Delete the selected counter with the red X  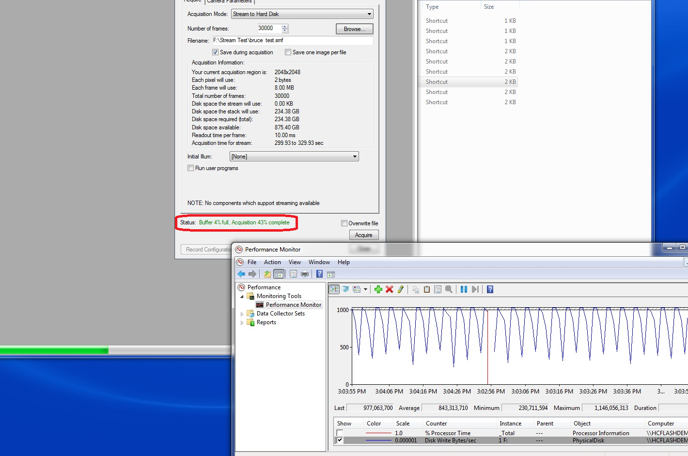coord(390,289)
